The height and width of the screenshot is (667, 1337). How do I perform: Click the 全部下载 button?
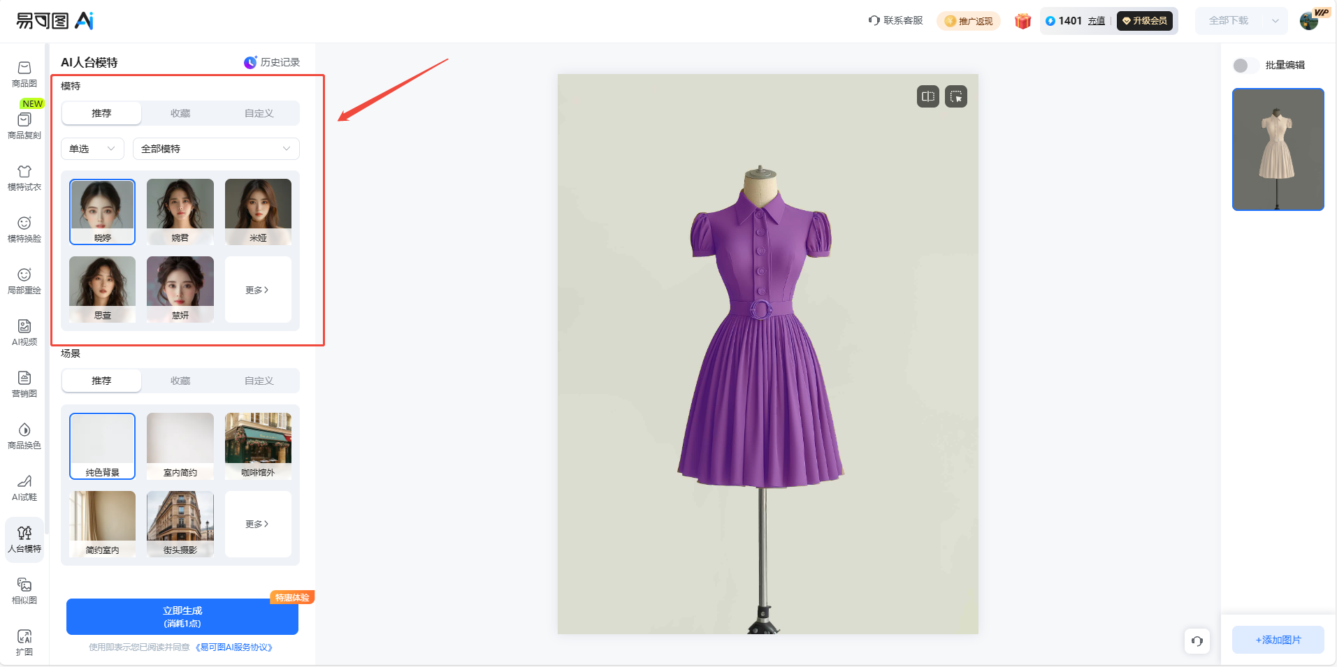pos(1229,21)
